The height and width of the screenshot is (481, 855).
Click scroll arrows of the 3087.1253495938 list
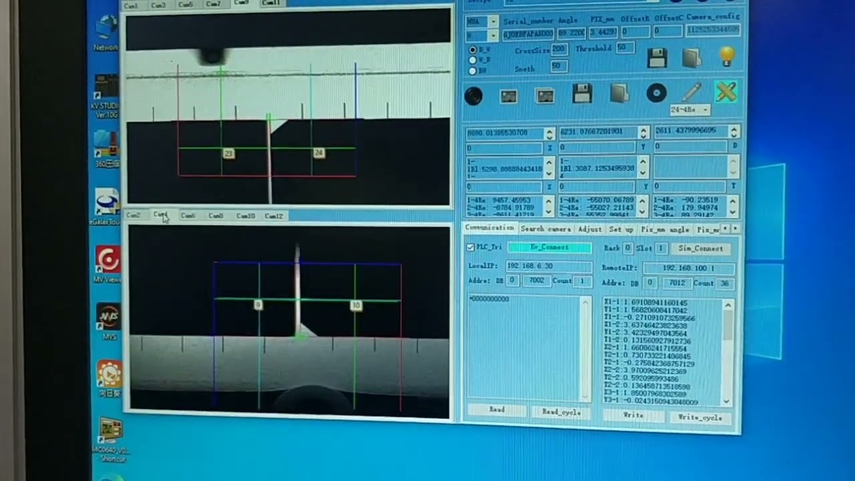[x=643, y=167]
